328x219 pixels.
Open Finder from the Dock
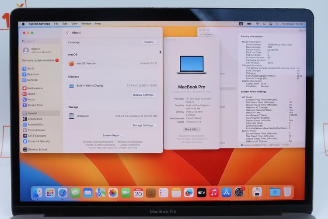(x=38, y=193)
